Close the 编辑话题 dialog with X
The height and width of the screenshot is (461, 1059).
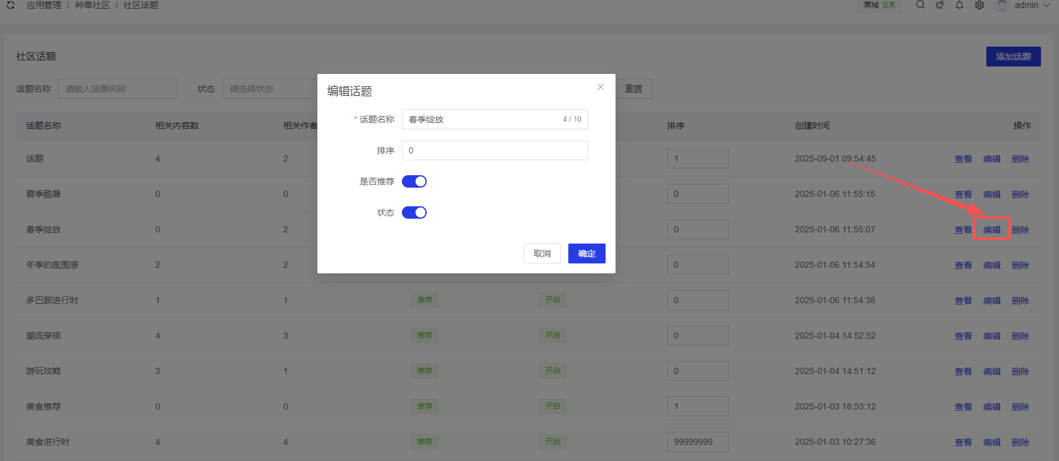click(x=600, y=87)
